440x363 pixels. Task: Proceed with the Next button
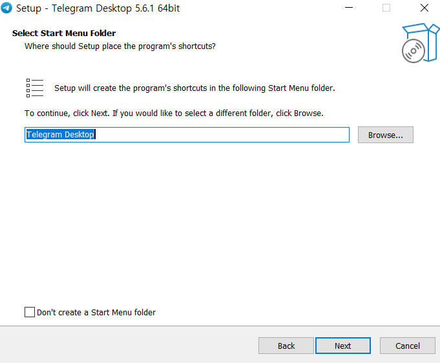point(343,346)
